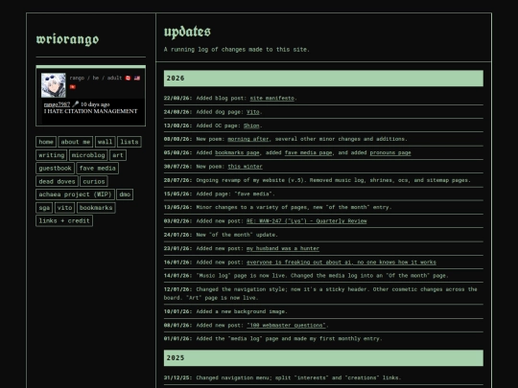This screenshot has width=518, height=388.
Task: Visit the guestbook page
Action: (x=55, y=169)
